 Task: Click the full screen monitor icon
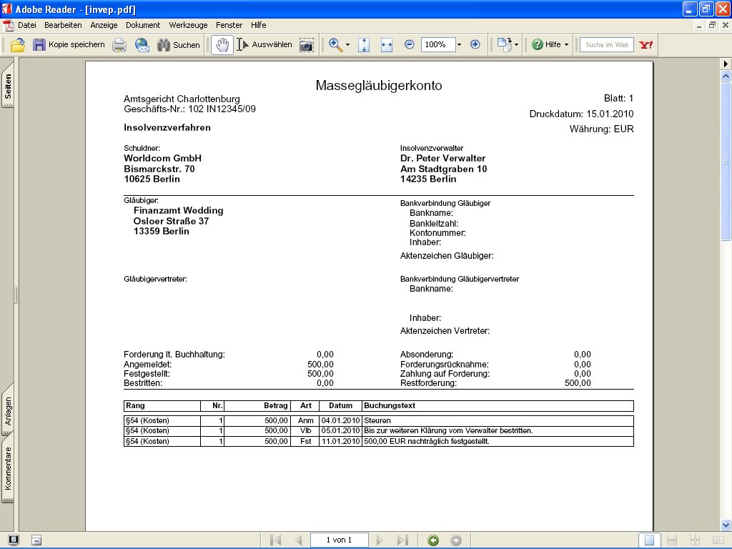(x=14, y=540)
